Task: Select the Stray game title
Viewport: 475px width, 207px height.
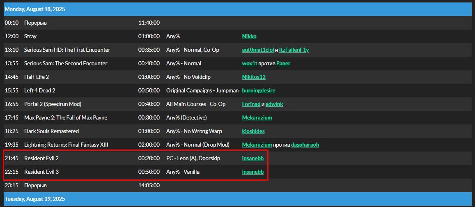Action: click(30, 37)
